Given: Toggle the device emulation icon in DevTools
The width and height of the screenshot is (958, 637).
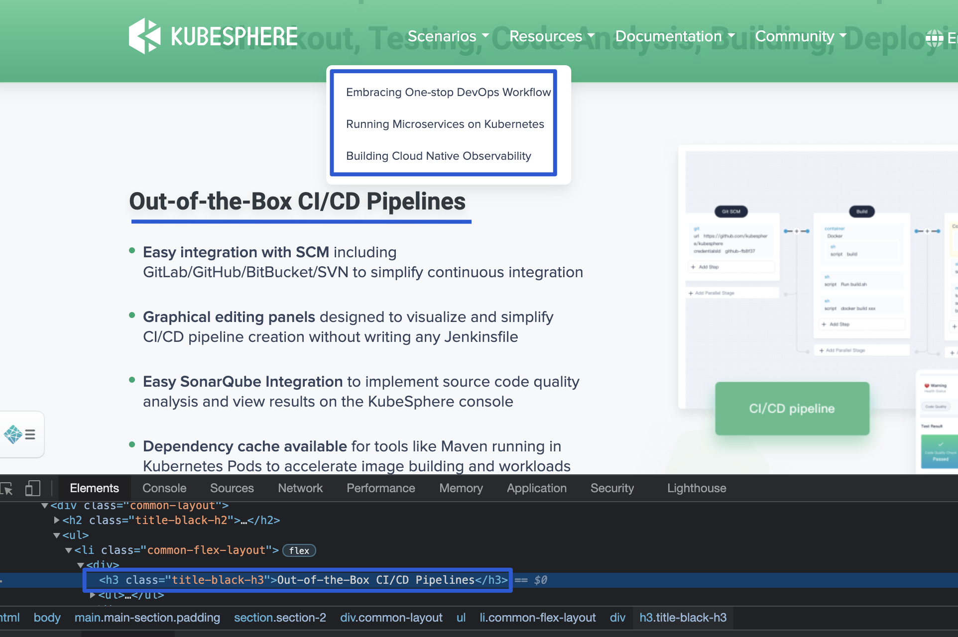Looking at the screenshot, I should 33,488.
